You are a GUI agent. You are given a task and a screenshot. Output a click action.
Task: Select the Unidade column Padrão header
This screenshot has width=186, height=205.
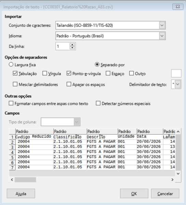[x=127, y=132]
